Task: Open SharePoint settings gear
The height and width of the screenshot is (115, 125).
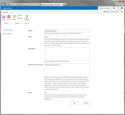Action: (x=114, y=8)
